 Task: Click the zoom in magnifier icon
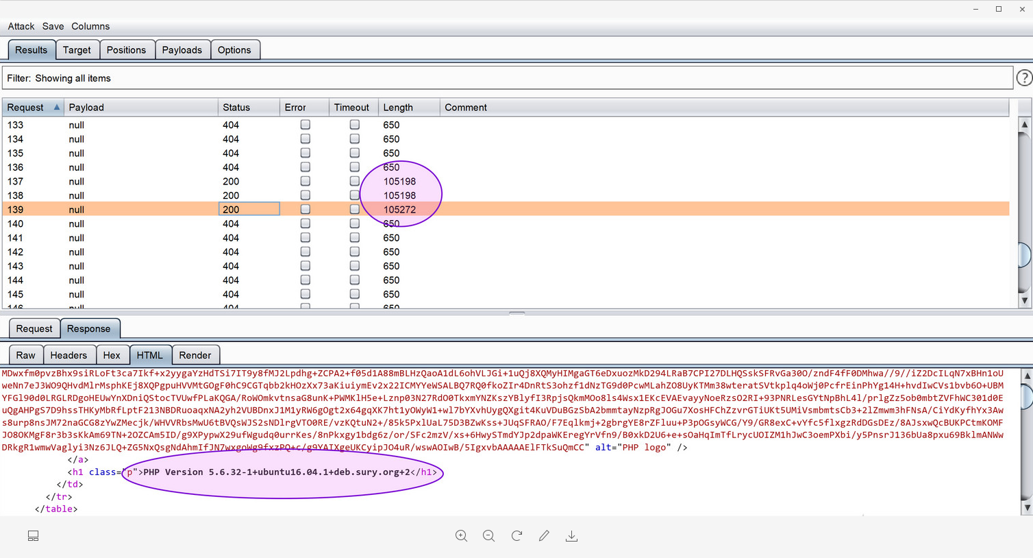(x=461, y=536)
